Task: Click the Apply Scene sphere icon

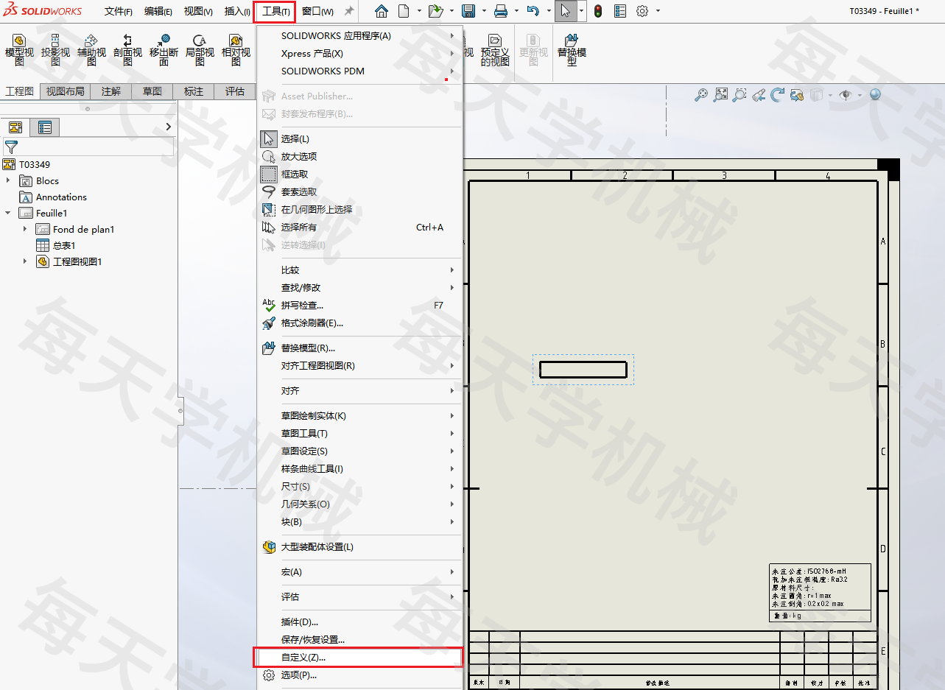Action: pyautogui.click(x=875, y=95)
